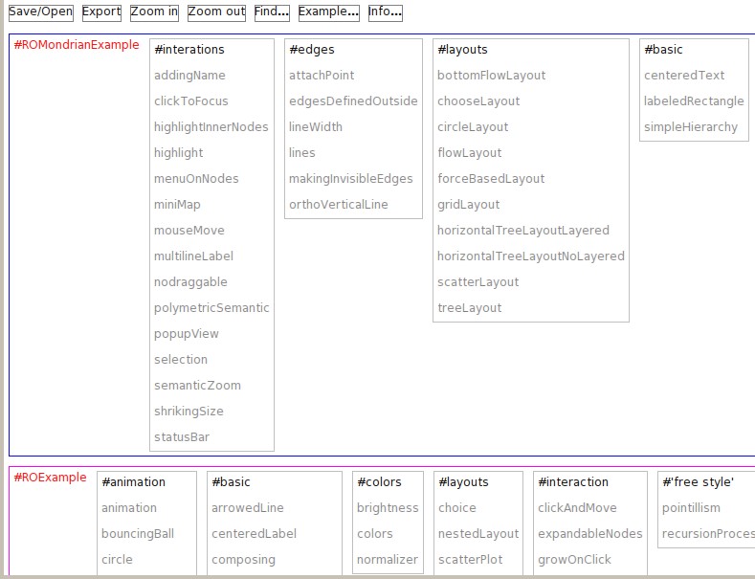Open the semanticZoom example
Viewport: 755px width, 579px height.
(197, 386)
